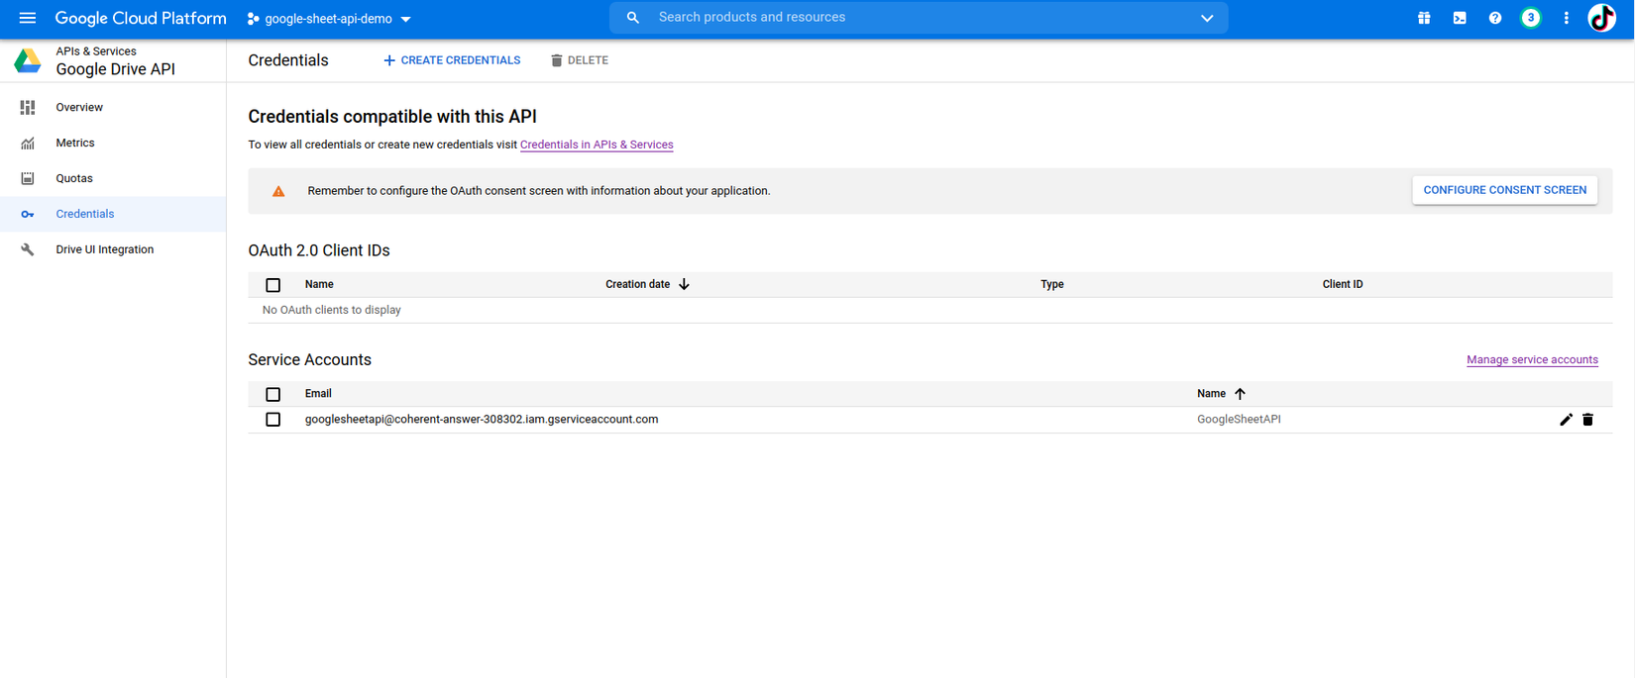
Task: Click the Email column header
Action: tap(318, 394)
